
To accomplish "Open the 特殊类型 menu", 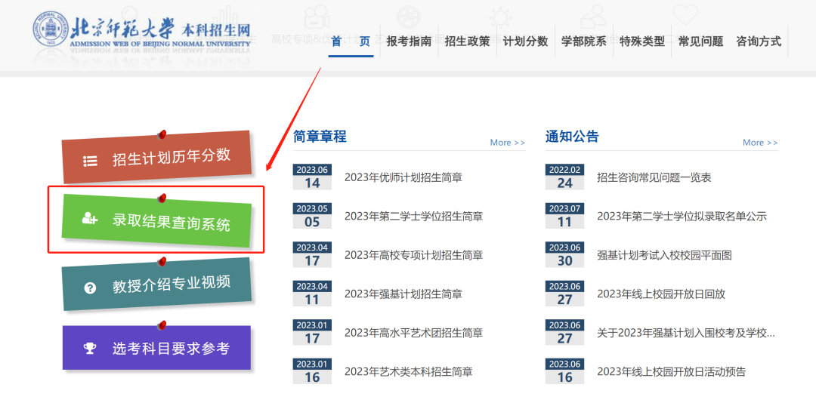I will 642,41.
